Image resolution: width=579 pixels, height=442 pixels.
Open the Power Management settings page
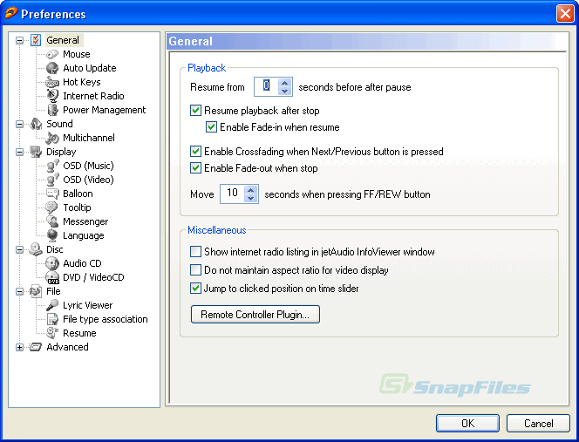coord(104,110)
